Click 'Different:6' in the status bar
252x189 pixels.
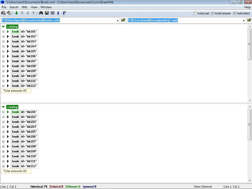(73, 186)
